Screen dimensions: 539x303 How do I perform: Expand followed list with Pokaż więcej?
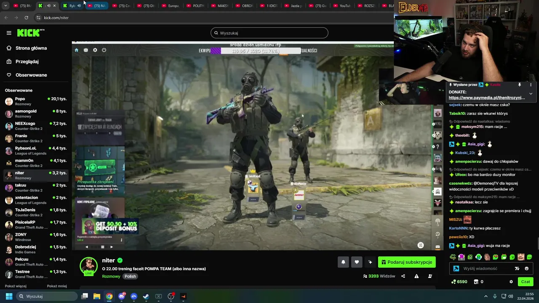coord(16,286)
